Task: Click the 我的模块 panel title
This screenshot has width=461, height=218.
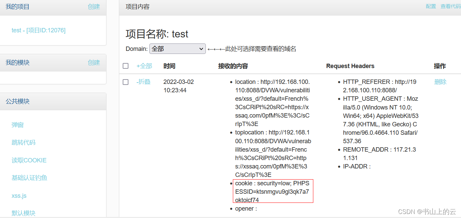Action: click(x=18, y=63)
